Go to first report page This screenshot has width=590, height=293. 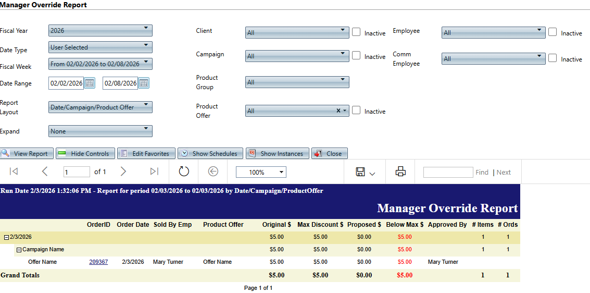tap(14, 172)
